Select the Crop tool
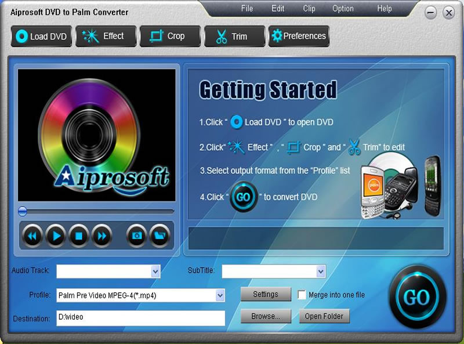 [x=169, y=37]
